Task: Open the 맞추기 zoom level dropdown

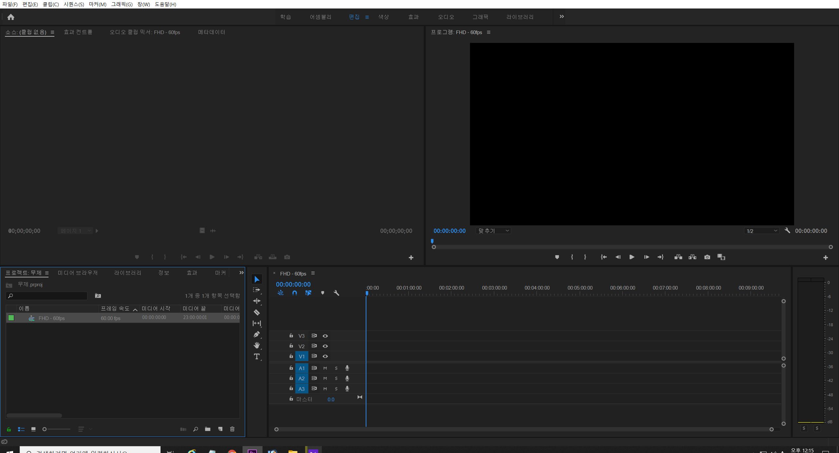Action: (493, 231)
